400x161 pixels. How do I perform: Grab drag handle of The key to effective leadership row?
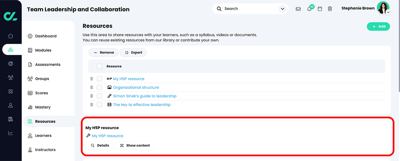(92, 105)
